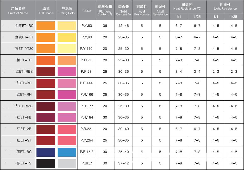This screenshot has height=170, width=244.
Task: Click solid content value 30–40
Action: tap(124, 129)
